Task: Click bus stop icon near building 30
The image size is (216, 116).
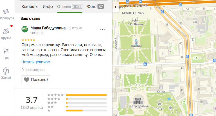Action: (x=187, y=56)
